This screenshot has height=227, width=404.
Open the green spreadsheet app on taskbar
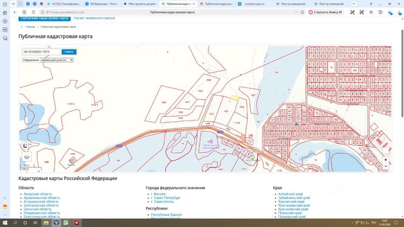click(66, 223)
